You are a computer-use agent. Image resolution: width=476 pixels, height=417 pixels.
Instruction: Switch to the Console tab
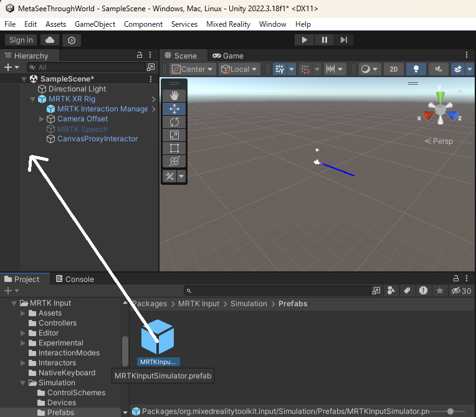pos(75,279)
